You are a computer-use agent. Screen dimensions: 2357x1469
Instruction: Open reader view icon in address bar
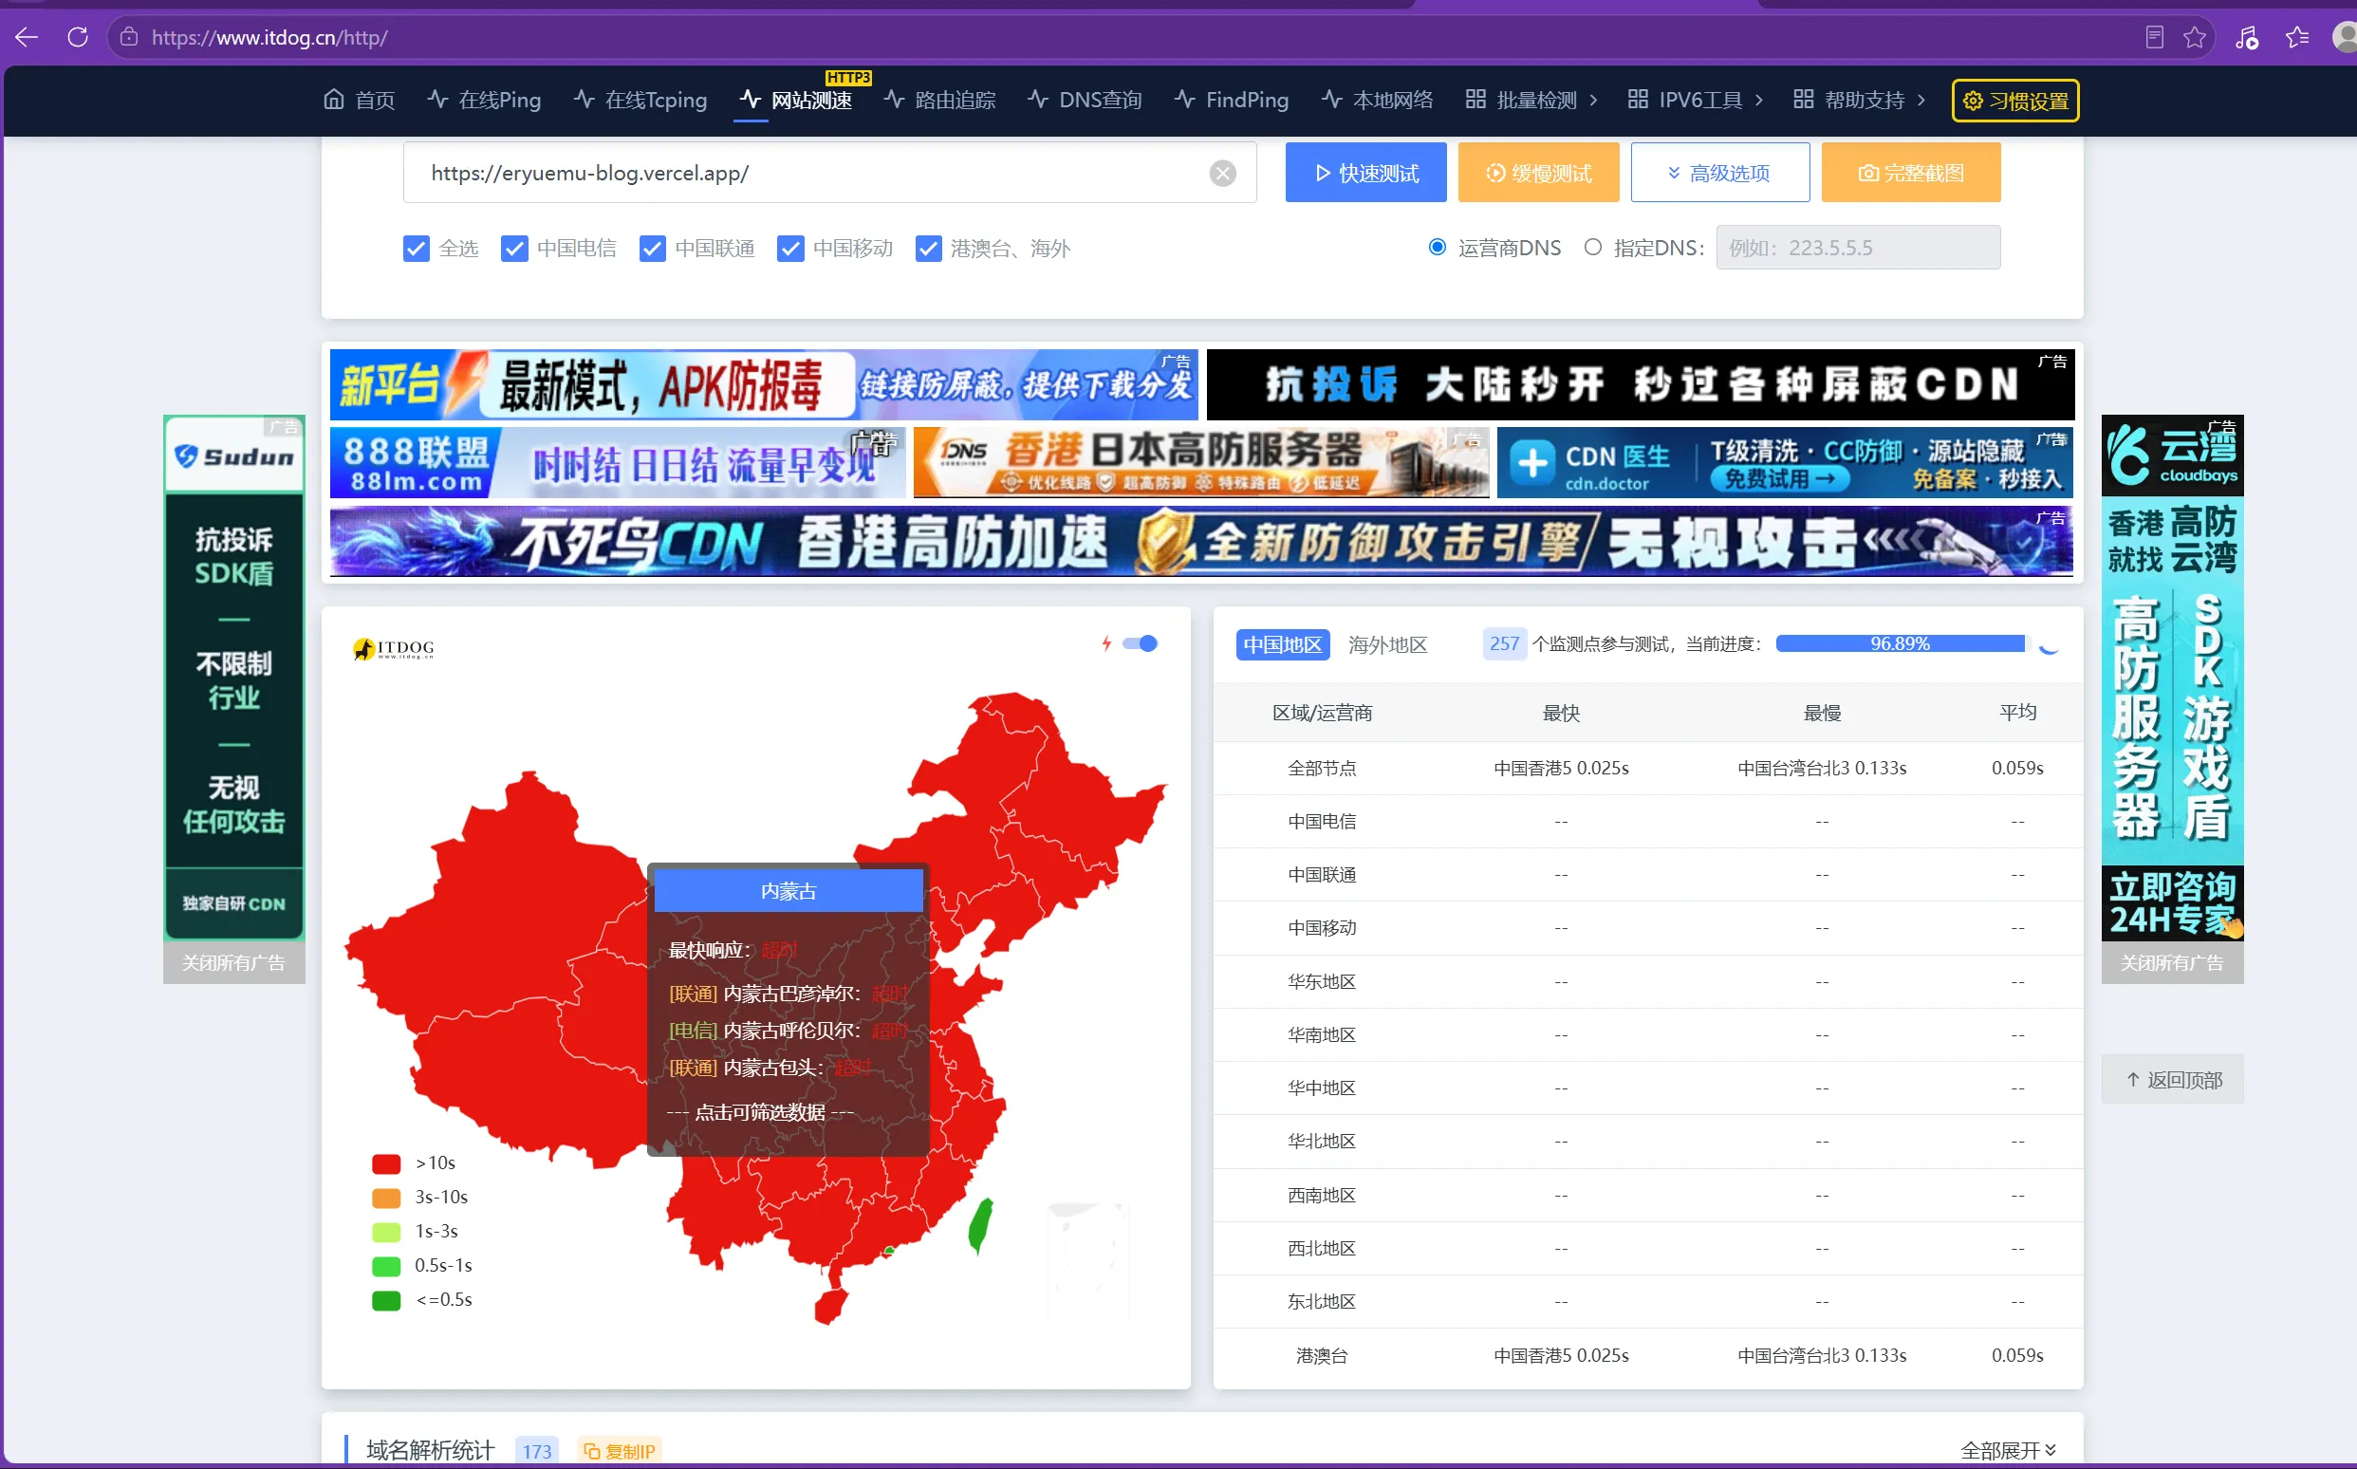[2154, 37]
